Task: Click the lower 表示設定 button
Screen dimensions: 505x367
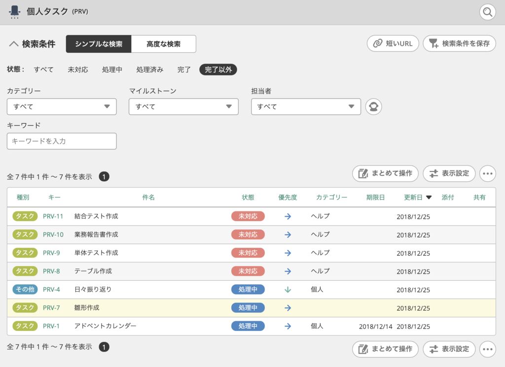Action: (x=449, y=349)
